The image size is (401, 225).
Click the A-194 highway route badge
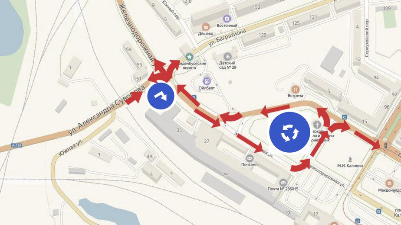coord(16,145)
